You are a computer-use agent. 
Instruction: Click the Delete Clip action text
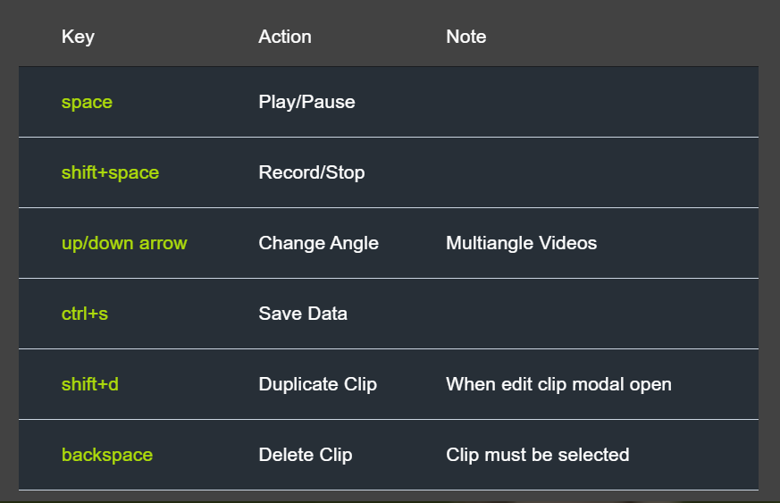305,456
